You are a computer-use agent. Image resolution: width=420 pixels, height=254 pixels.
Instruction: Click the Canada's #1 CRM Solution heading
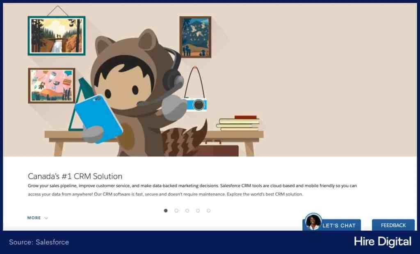point(75,176)
